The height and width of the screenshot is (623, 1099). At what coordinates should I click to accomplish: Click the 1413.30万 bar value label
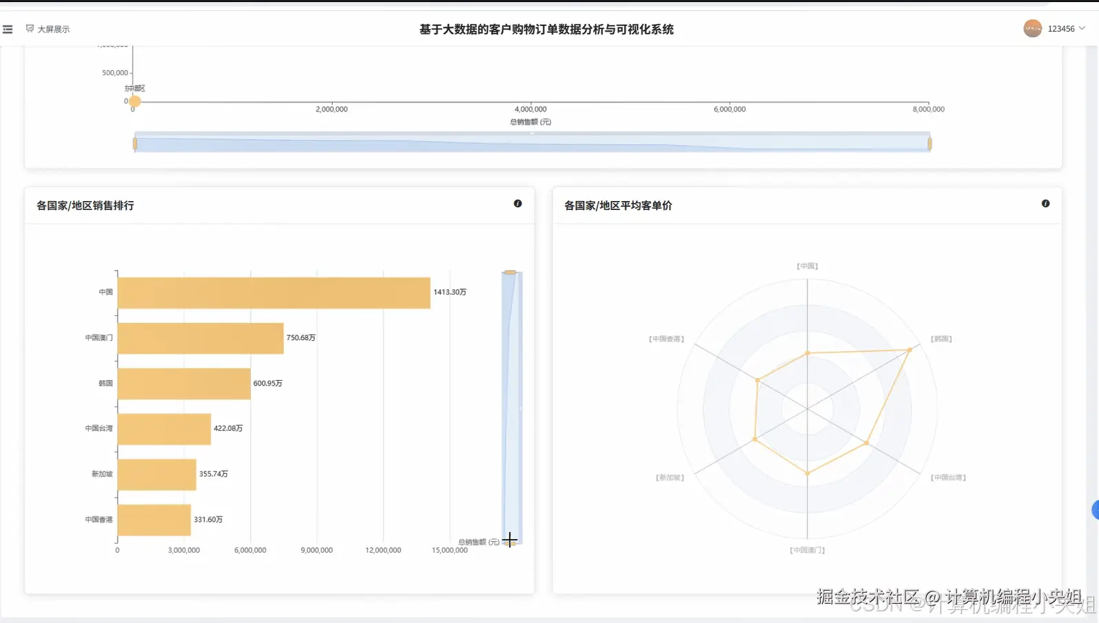(x=450, y=293)
